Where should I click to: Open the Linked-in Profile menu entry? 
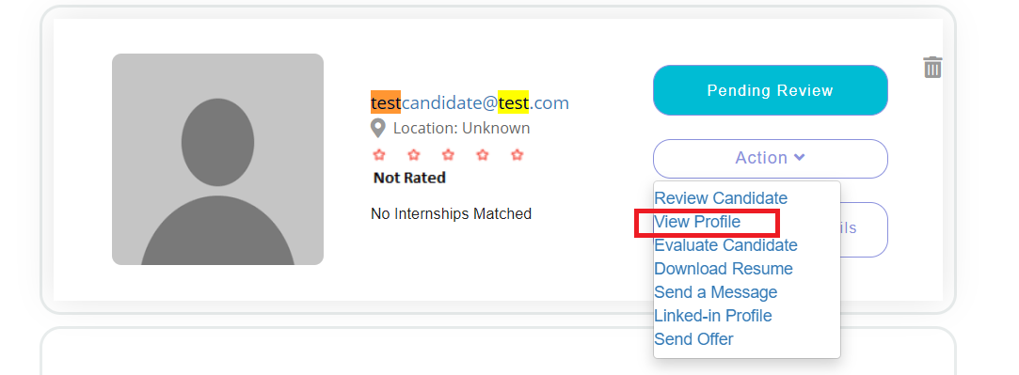(713, 316)
